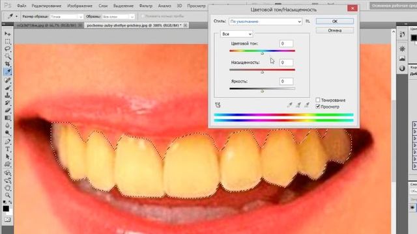417x234 pixels.
Task: Select the History Brush tool
Action: [x=7, y=103]
